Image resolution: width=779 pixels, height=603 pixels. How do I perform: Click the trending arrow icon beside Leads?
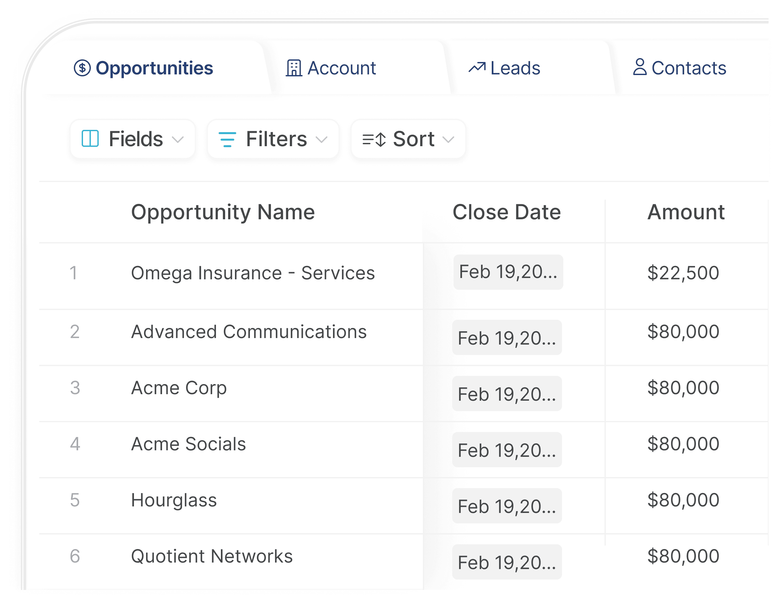(x=477, y=67)
